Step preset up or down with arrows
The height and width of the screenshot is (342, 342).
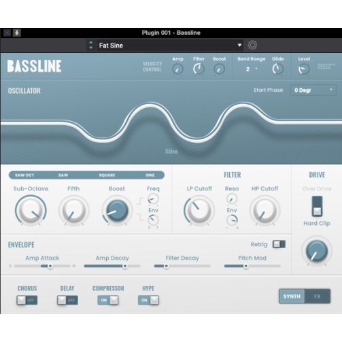click(91, 45)
